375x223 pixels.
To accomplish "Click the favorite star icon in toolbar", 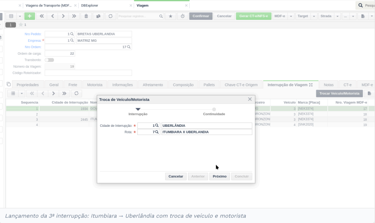I will click(171, 16).
